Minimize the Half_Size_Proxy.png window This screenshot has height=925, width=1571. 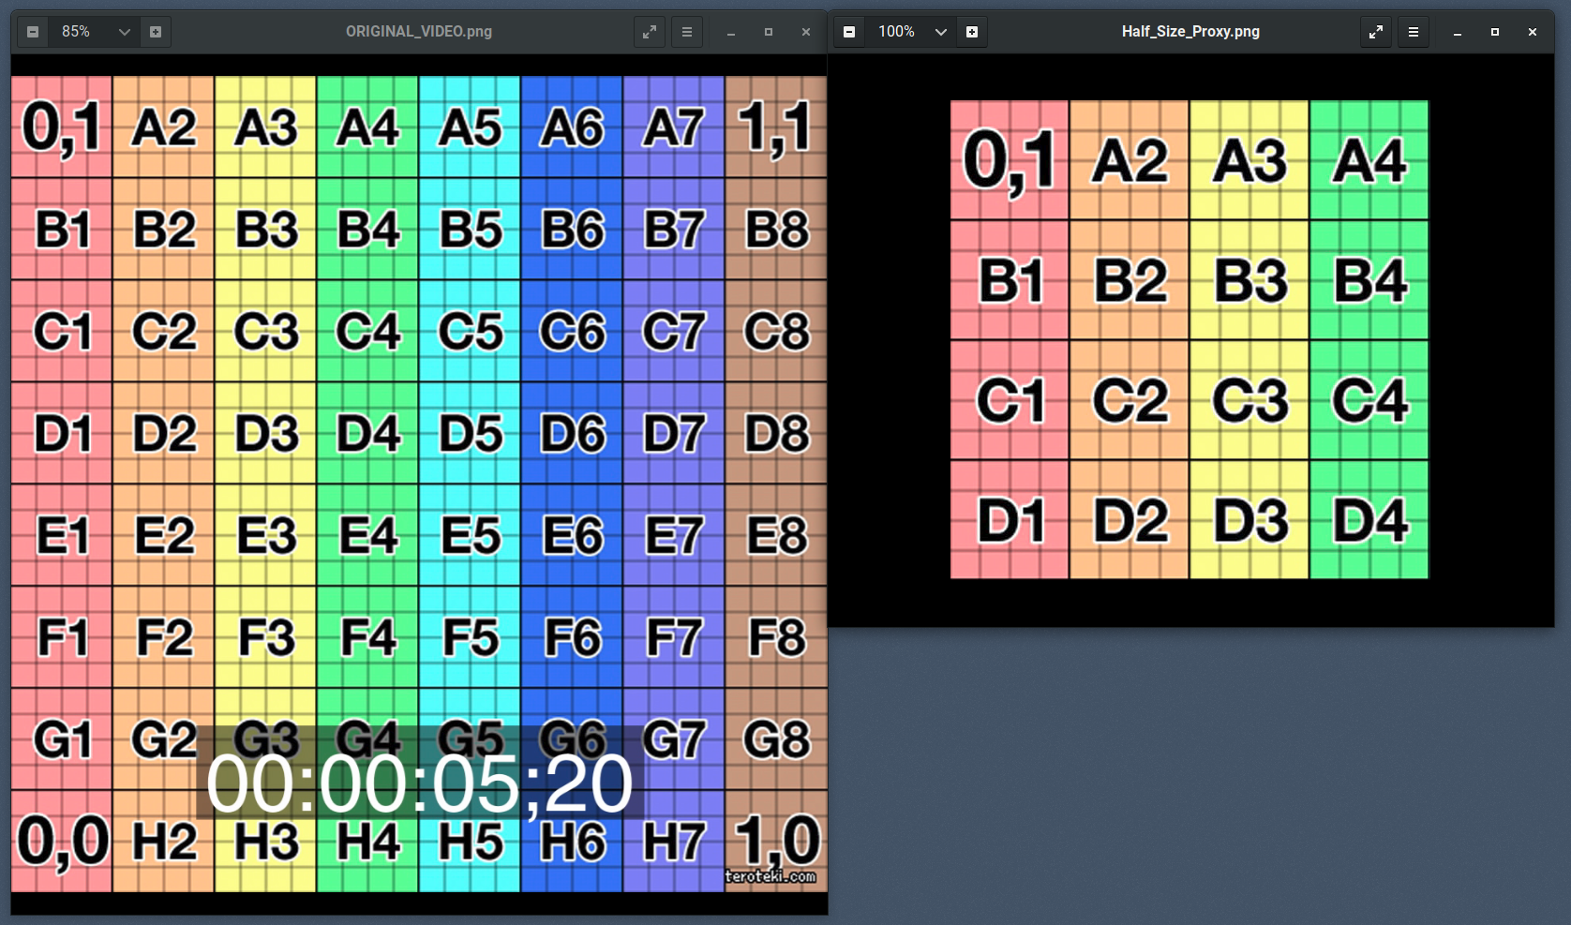[x=1458, y=32]
